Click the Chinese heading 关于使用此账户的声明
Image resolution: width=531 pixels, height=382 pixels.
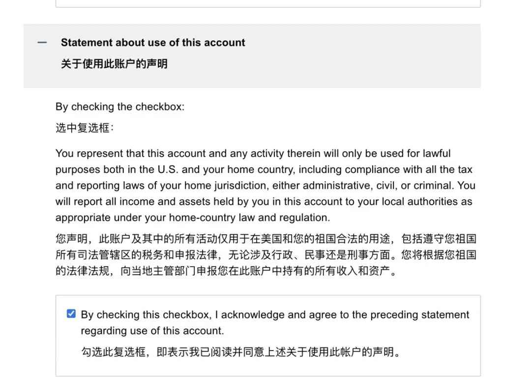(x=114, y=64)
